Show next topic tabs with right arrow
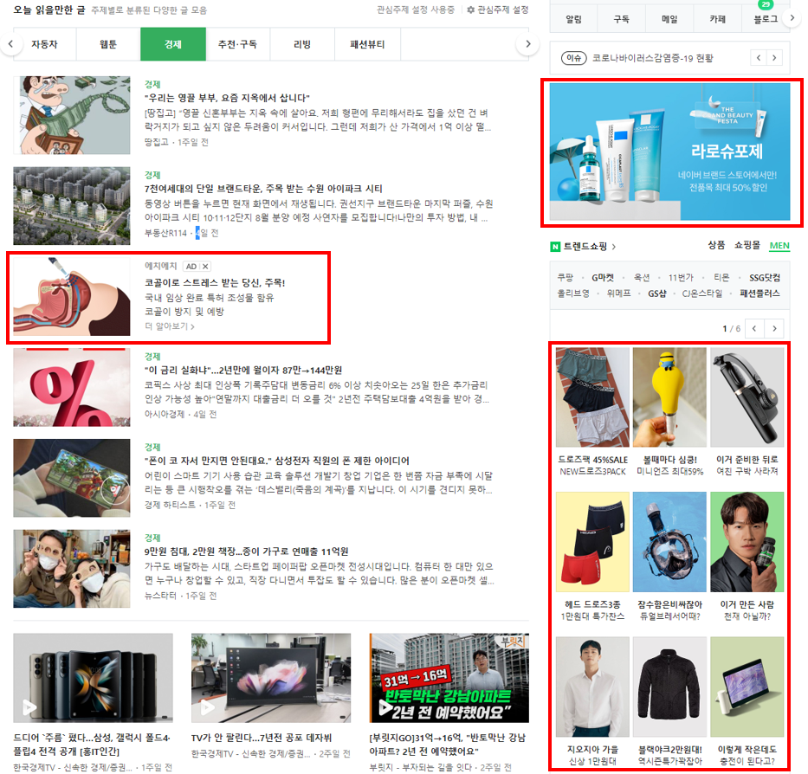Viewport: 808px width, 774px height. click(527, 44)
